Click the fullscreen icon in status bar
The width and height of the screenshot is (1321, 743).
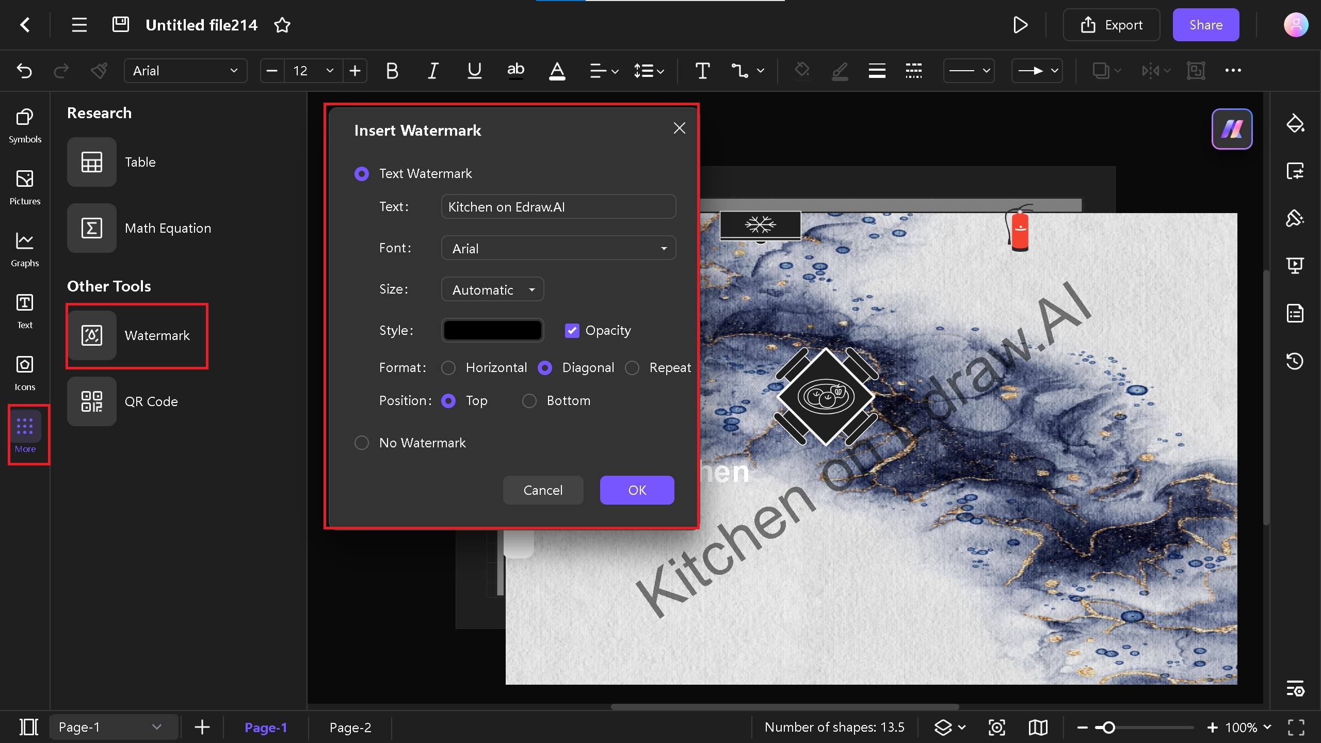click(1296, 728)
